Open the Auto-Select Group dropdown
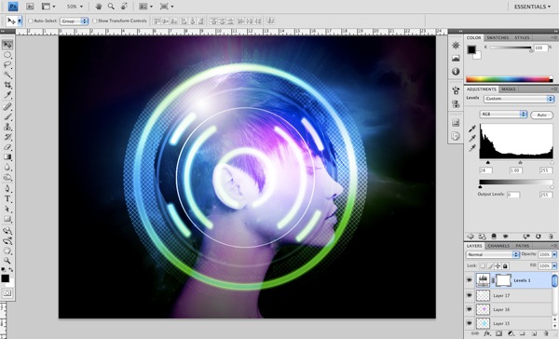The image size is (559, 339). [74, 21]
